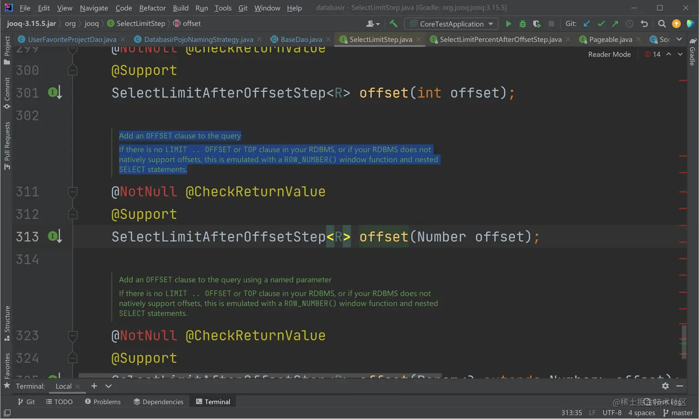Open the Navigate menu
The image size is (699, 419).
pos(94,8)
